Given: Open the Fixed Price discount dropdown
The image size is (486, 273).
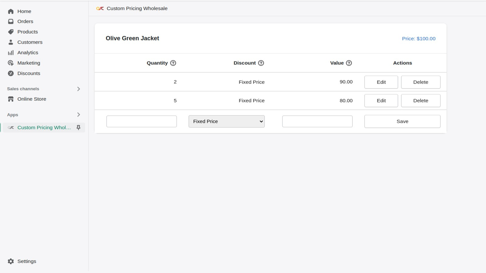Looking at the screenshot, I should 227,121.
